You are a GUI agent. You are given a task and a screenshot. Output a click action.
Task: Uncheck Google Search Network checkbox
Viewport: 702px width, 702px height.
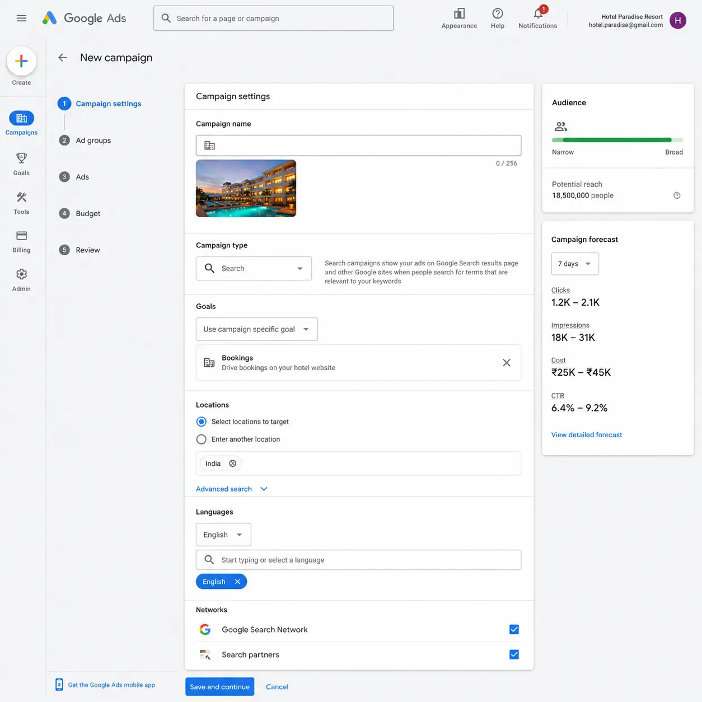pos(514,629)
